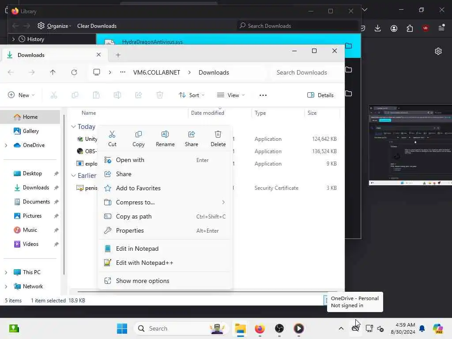Click Firefox account icon

[394, 28]
